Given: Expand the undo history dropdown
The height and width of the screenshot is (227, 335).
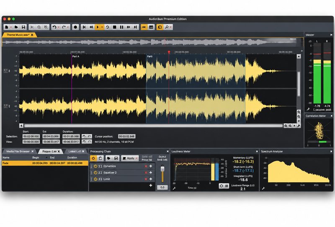Looking at the screenshot, I should [x=58, y=27].
